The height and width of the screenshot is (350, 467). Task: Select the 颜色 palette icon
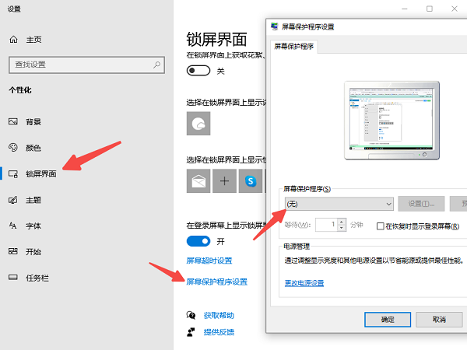[x=12, y=147]
